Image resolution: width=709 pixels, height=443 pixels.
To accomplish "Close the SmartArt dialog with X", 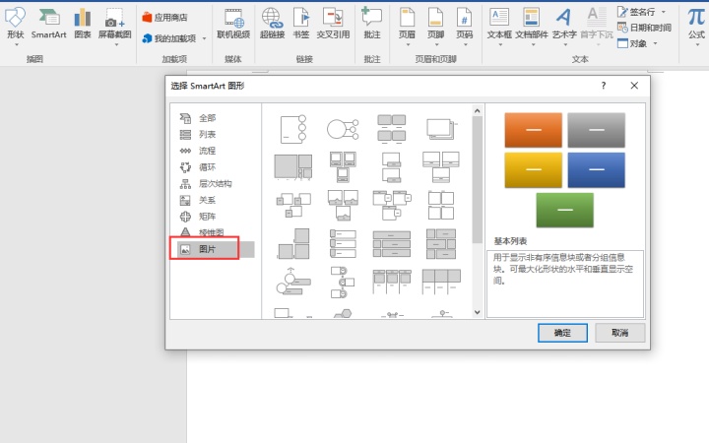I will point(634,86).
